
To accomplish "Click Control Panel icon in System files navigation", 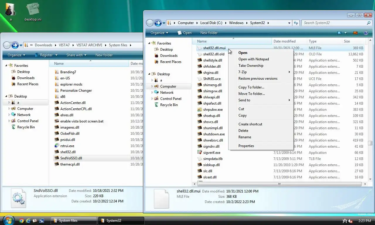I will click(x=13, y=121).
